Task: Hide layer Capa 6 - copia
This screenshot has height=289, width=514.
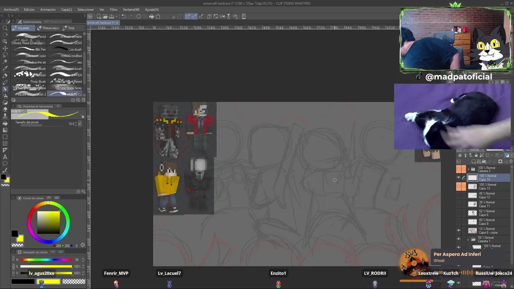Action: (x=459, y=230)
